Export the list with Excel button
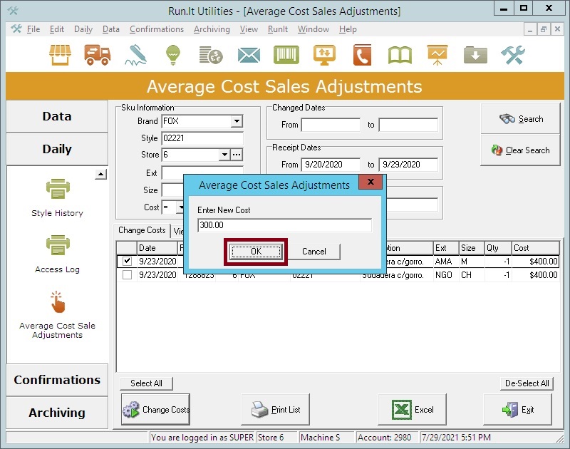Image resolution: width=570 pixels, height=449 pixels. click(x=413, y=409)
